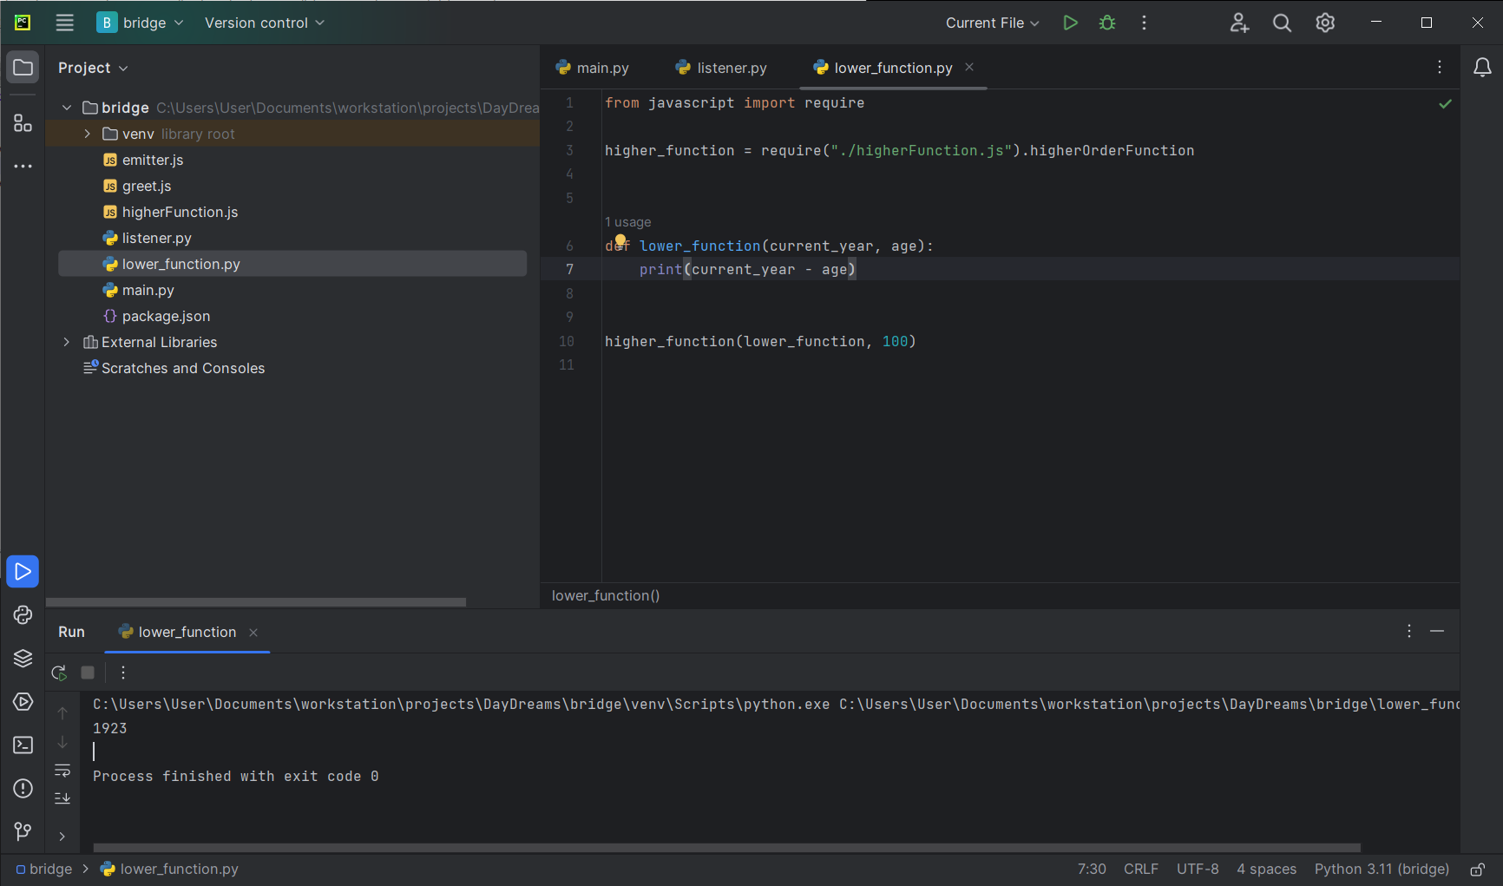The height and width of the screenshot is (886, 1503).
Task: Open the Notifications bell panel
Action: click(1482, 68)
